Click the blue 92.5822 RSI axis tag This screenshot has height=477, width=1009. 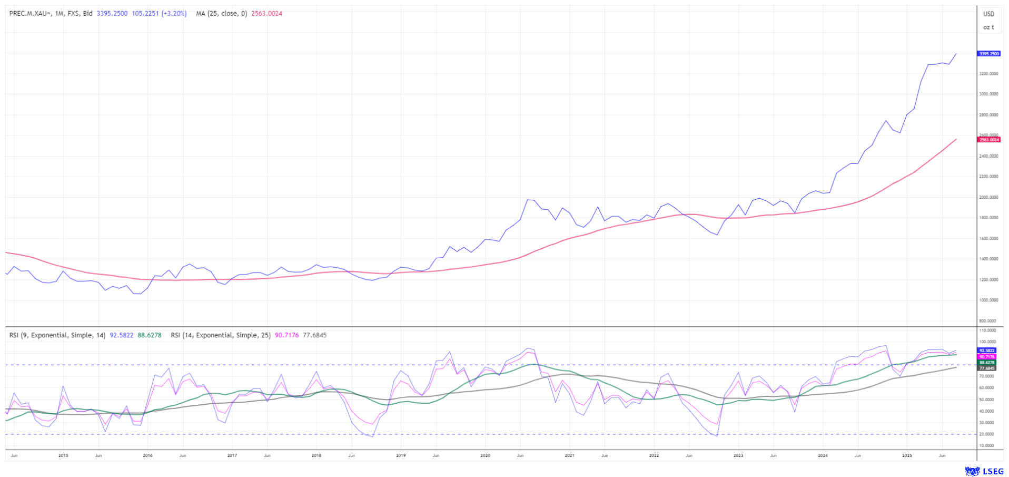tap(987, 351)
